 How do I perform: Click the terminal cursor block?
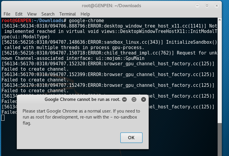[x=3, y=118]
